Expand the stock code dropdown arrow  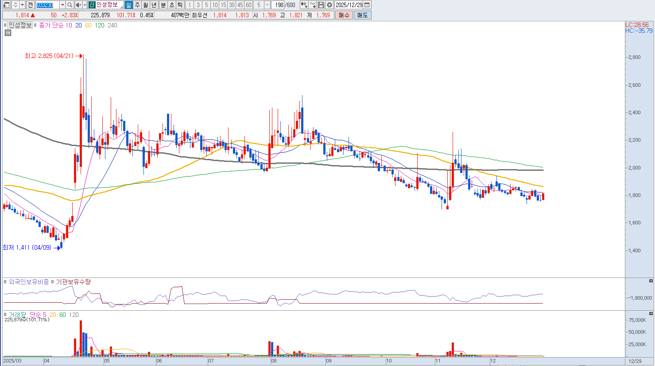[62, 5]
